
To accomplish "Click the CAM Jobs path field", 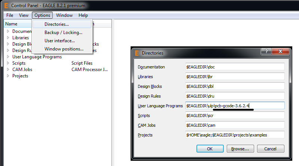I will point(235,125).
